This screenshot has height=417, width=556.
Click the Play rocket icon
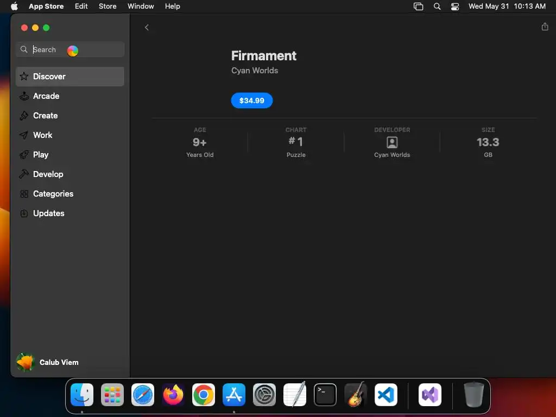tap(24, 155)
